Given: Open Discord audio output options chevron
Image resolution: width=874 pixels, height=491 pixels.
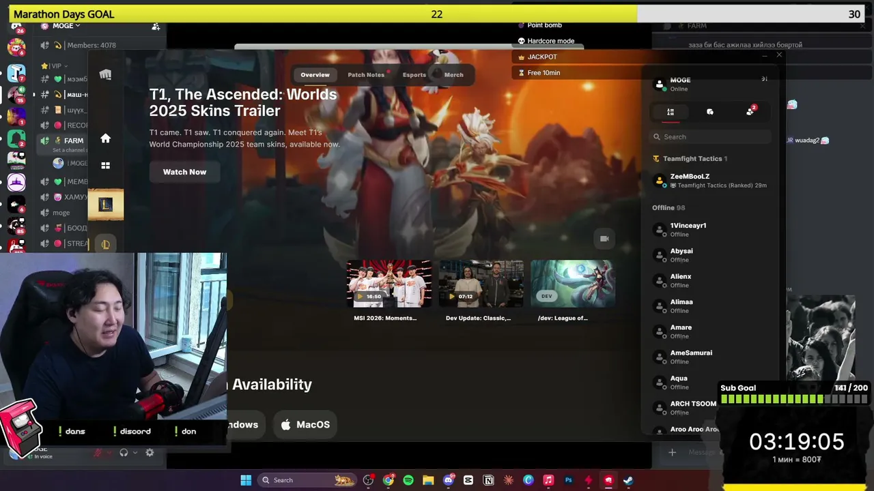Looking at the screenshot, I should click(x=135, y=452).
